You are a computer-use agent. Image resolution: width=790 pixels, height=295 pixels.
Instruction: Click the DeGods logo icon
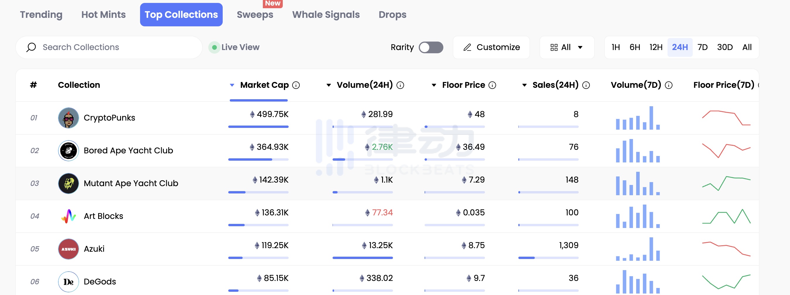68,282
